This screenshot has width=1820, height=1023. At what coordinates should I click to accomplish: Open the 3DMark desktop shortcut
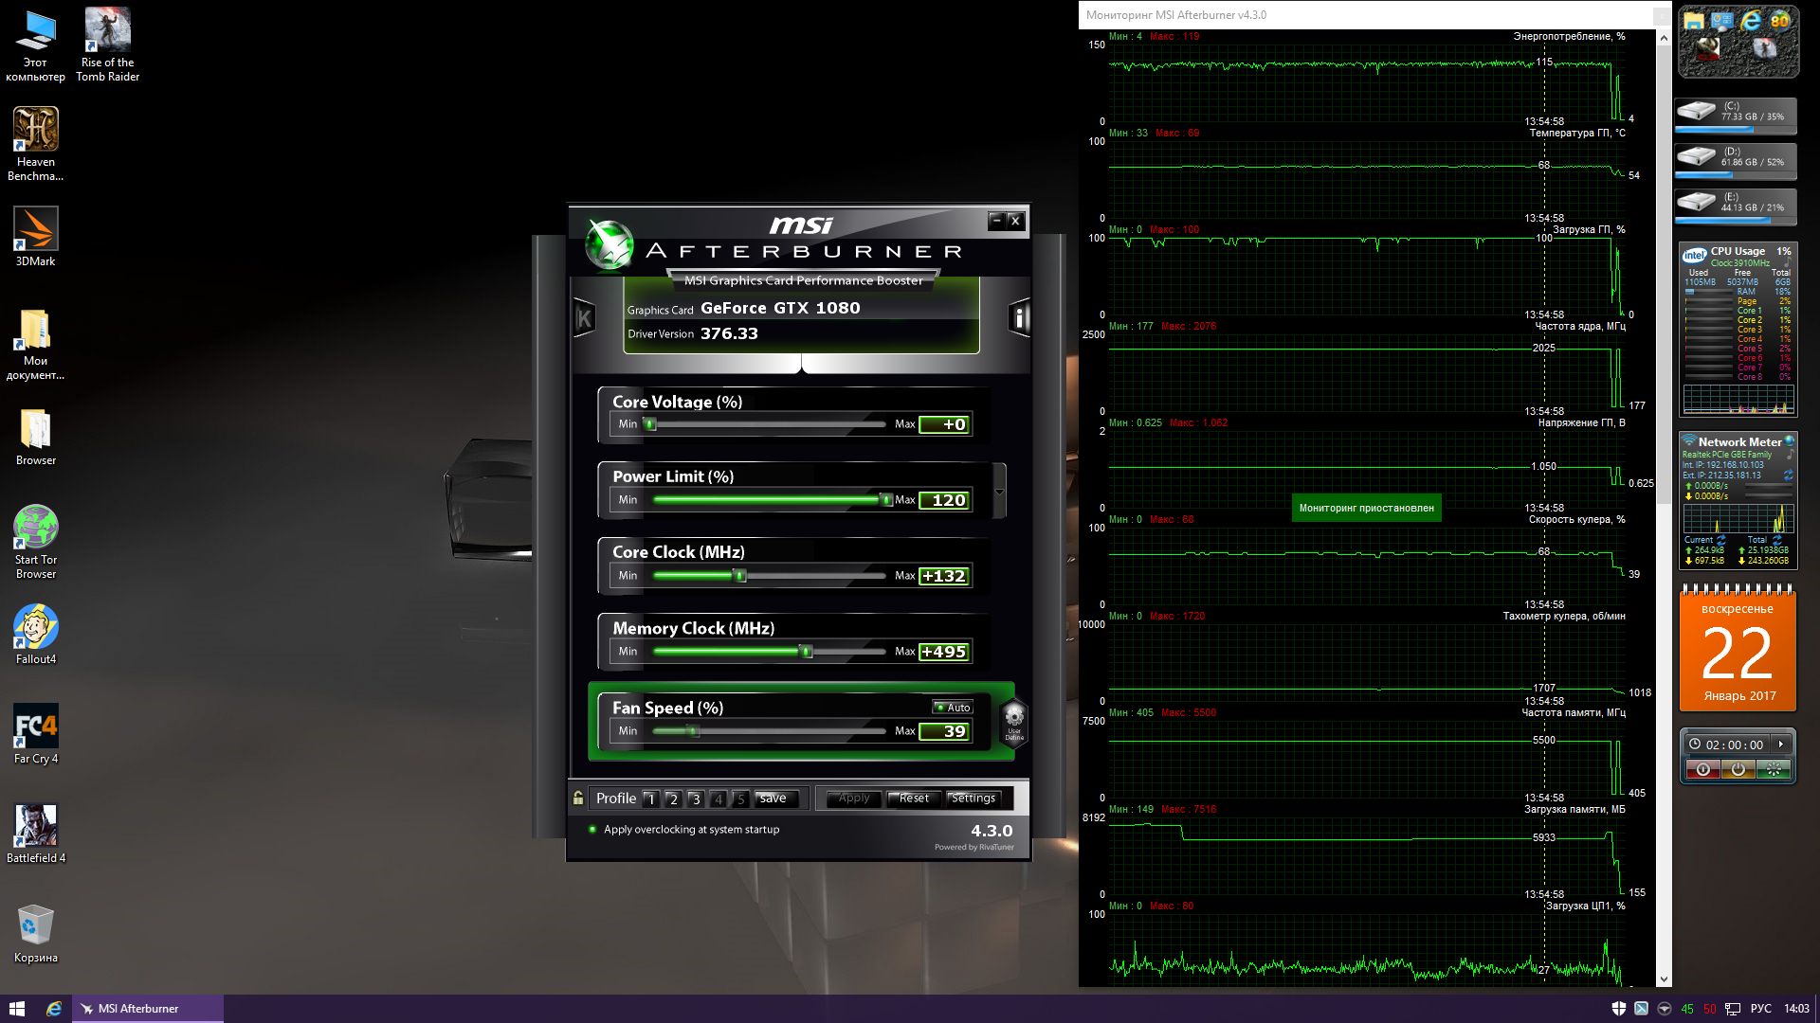click(36, 229)
